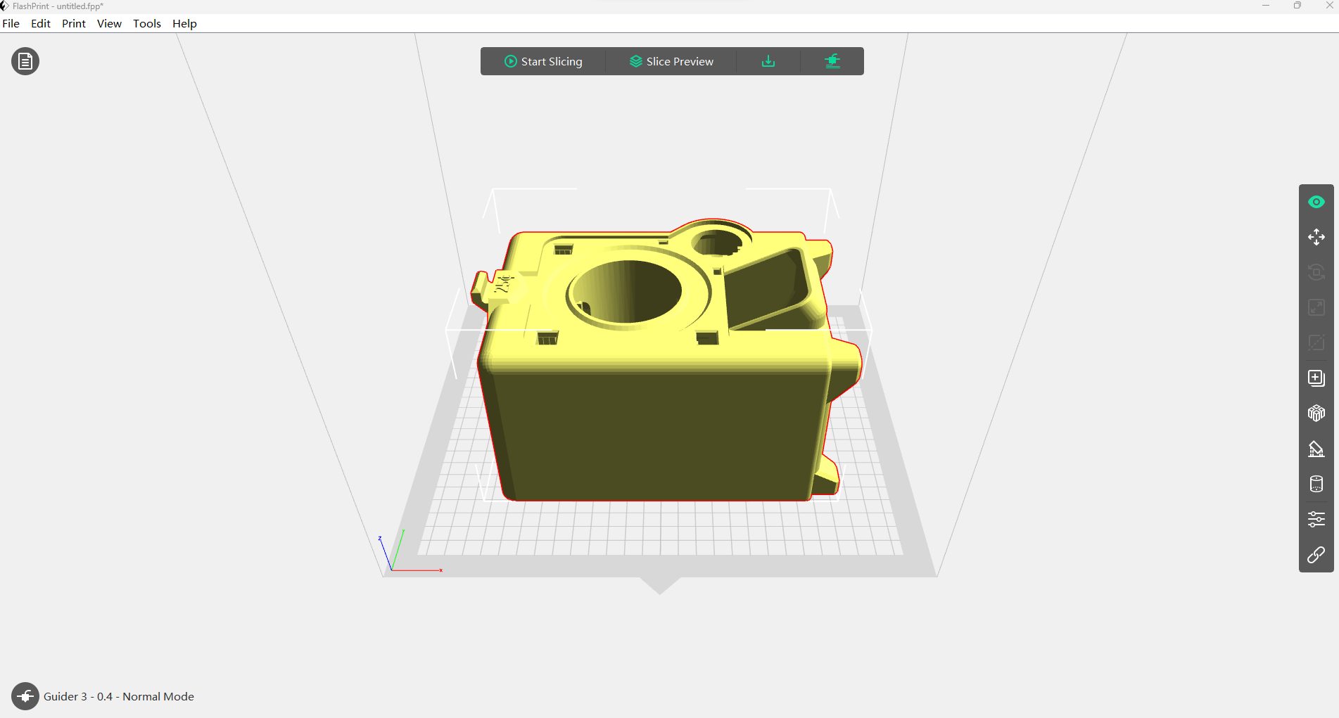Select the Scale tool
Viewport: 1339px width, 718px height.
coord(1316,307)
